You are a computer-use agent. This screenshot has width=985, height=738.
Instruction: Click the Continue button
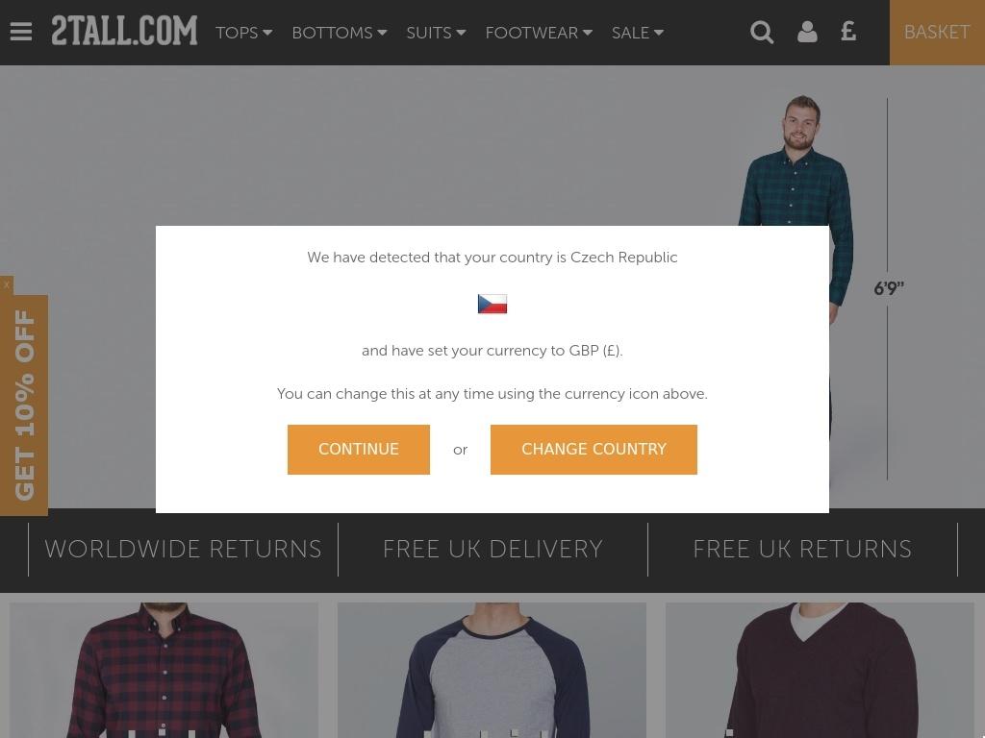[x=359, y=450]
